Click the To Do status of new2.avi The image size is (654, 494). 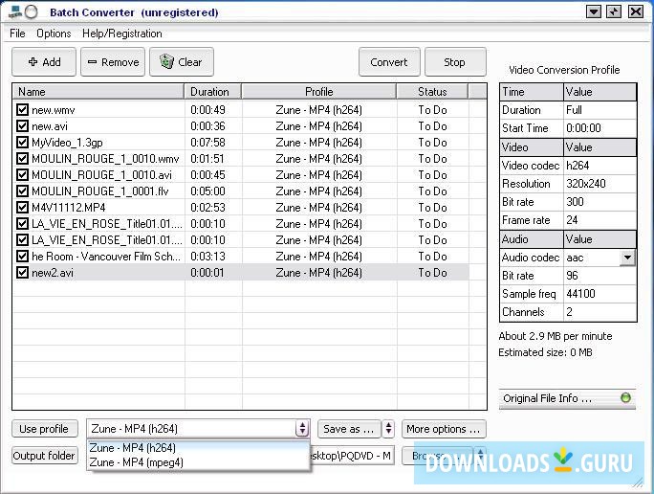[x=432, y=273]
